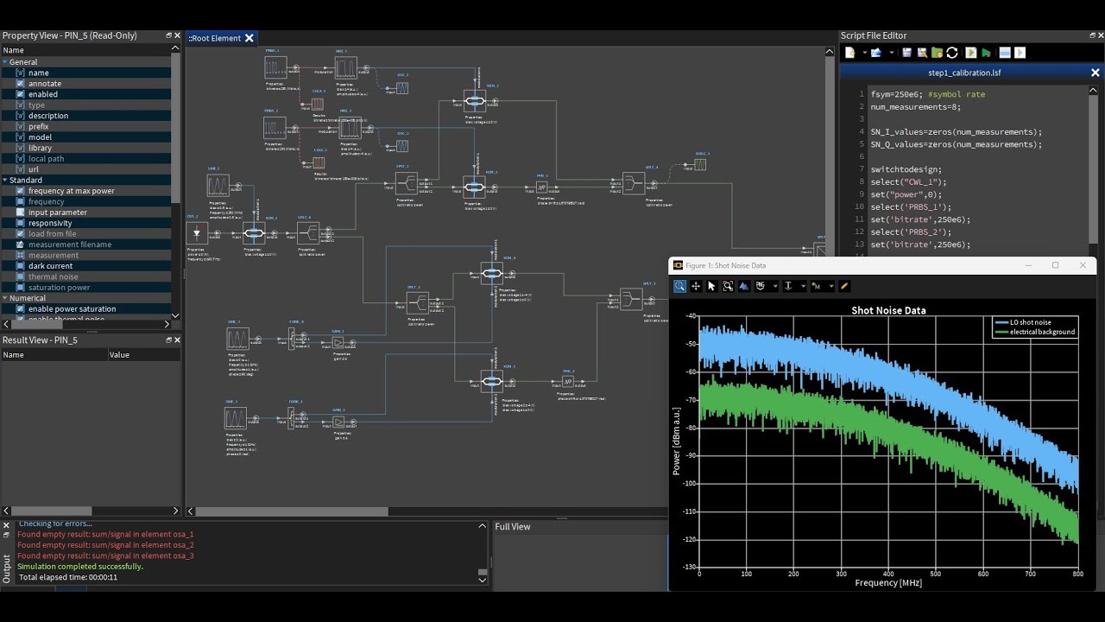Toggle the load from file checkbox
Viewport: 1105px width, 622px height.
click(x=21, y=233)
